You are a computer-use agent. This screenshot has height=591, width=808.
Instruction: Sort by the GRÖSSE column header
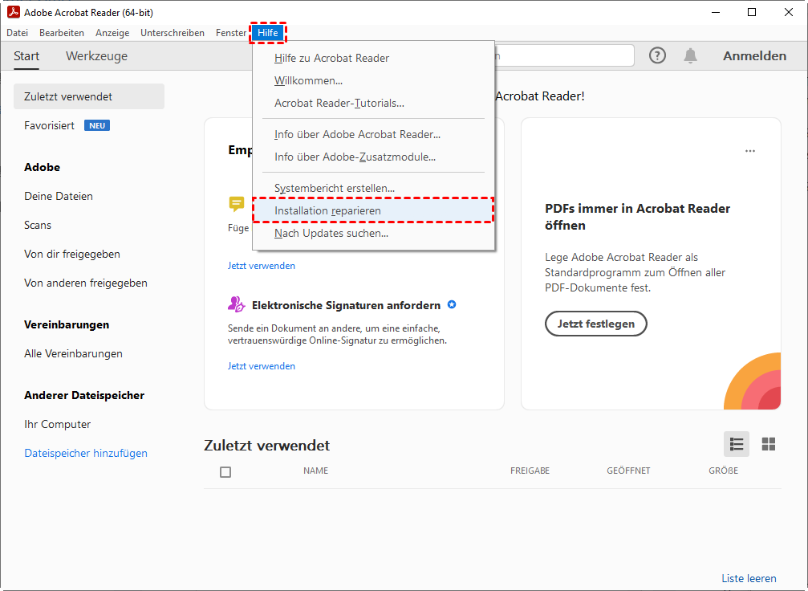(723, 471)
